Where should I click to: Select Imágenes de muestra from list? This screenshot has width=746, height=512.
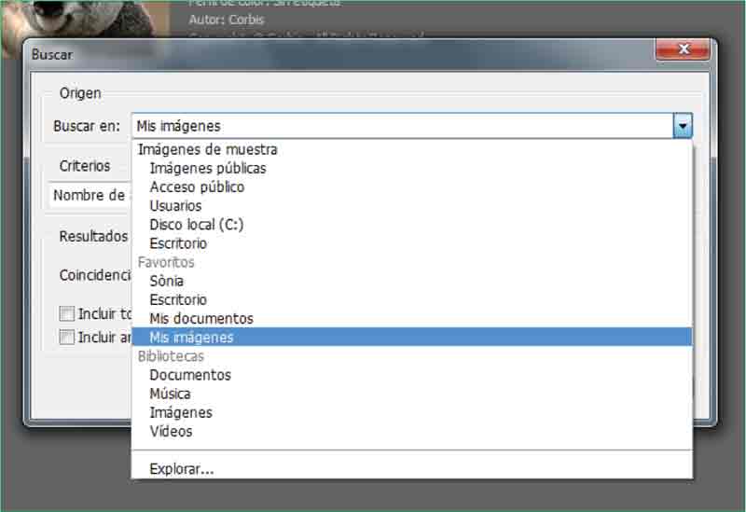207,149
